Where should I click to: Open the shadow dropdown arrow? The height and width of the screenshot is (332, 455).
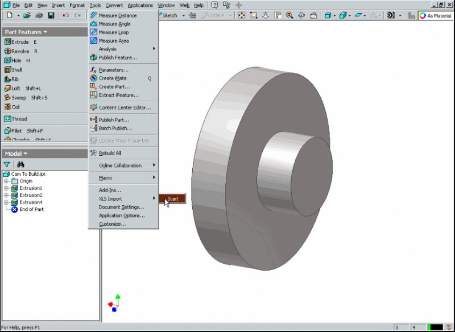(x=365, y=15)
